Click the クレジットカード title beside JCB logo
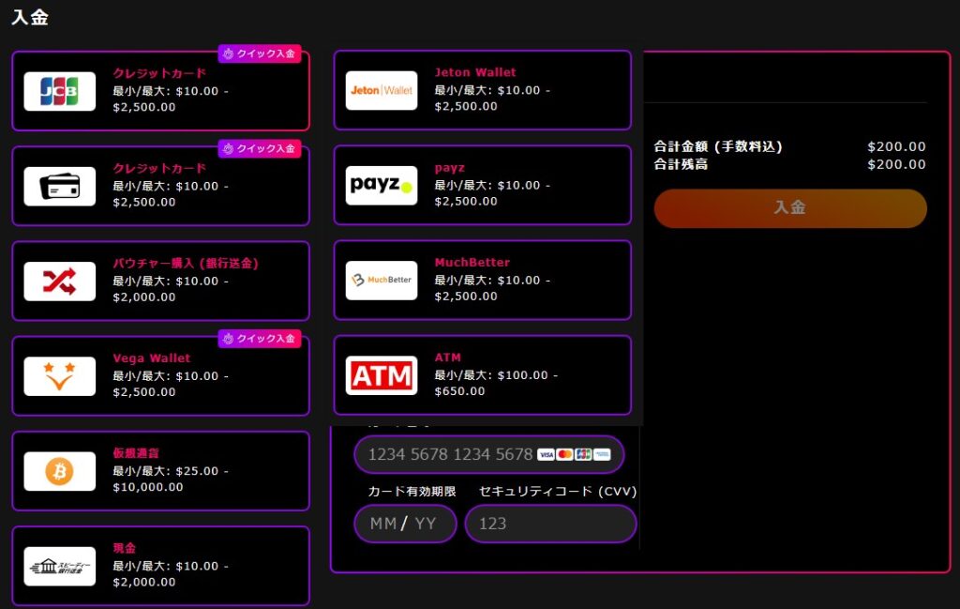 point(159,73)
